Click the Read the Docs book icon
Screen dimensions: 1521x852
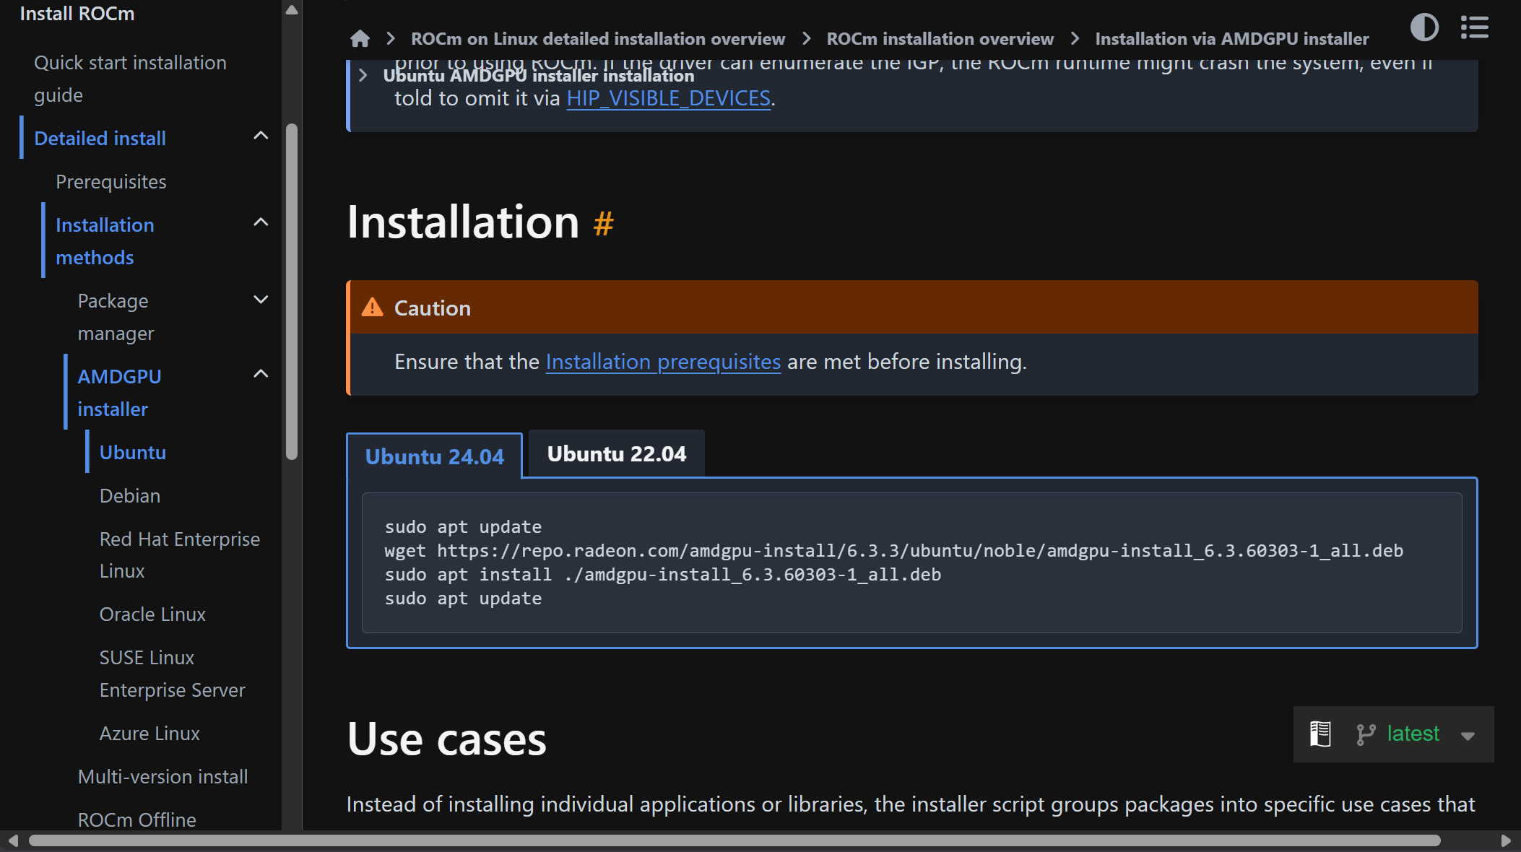[1320, 734]
